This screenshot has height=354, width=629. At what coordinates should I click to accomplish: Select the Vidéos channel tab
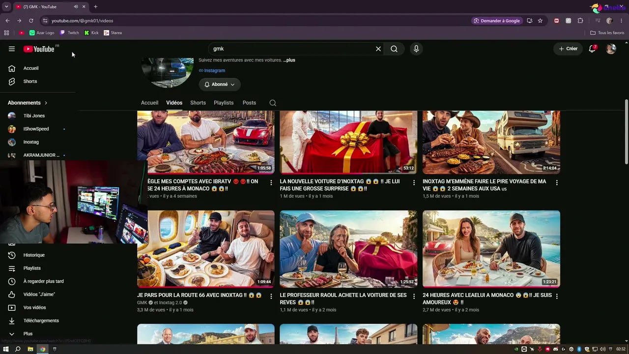(x=174, y=103)
